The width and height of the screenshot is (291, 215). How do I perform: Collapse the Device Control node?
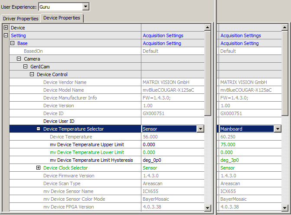click(x=32, y=74)
